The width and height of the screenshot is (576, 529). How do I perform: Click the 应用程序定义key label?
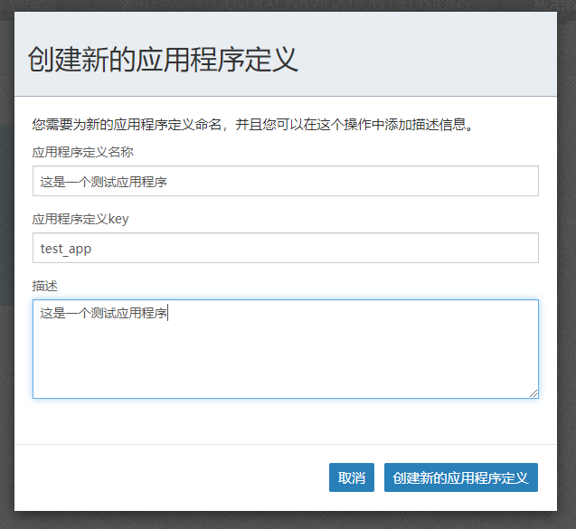coord(80,219)
